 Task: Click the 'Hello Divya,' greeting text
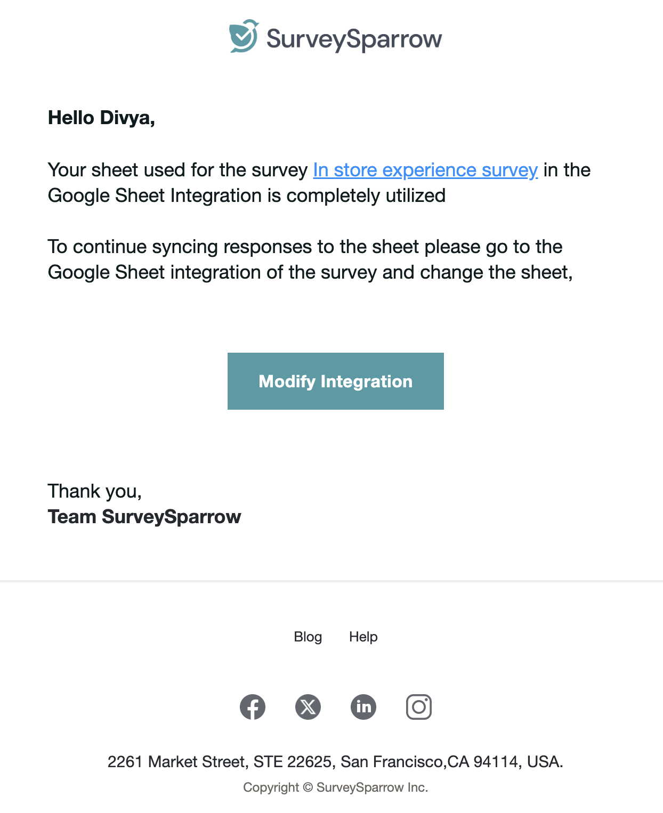[101, 118]
